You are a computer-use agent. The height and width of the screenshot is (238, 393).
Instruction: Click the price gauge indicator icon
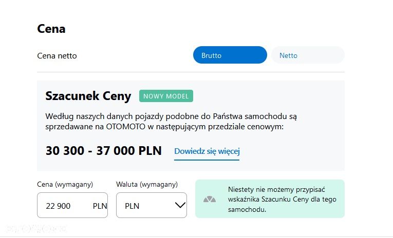(210, 199)
